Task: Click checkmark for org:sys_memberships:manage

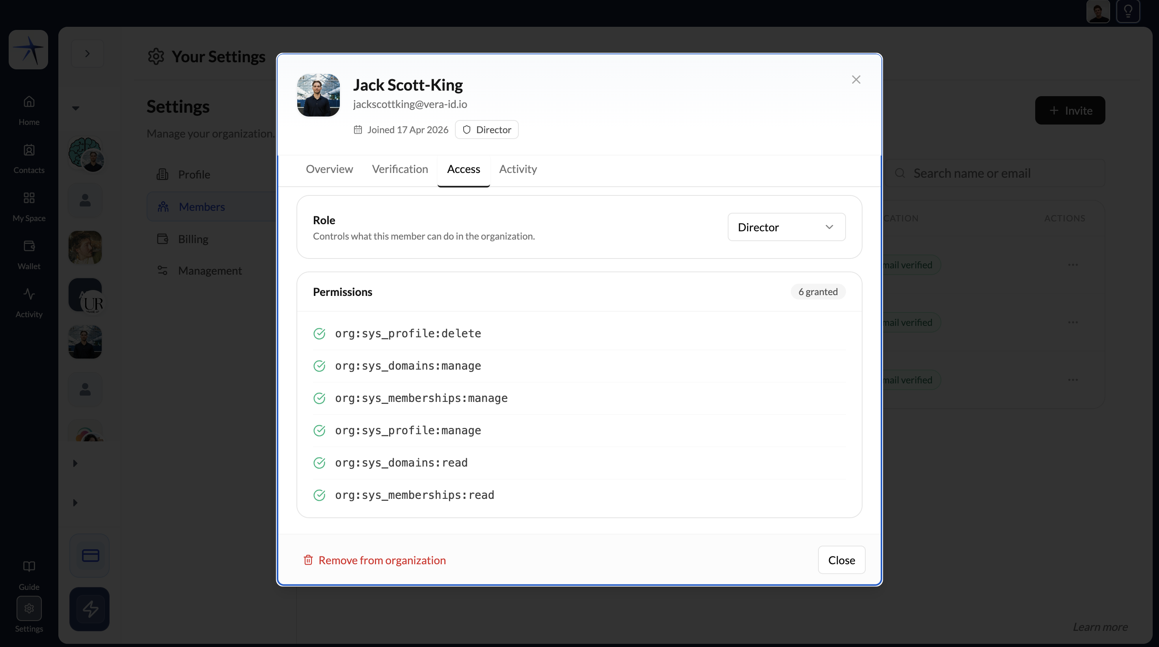Action: coord(319,398)
